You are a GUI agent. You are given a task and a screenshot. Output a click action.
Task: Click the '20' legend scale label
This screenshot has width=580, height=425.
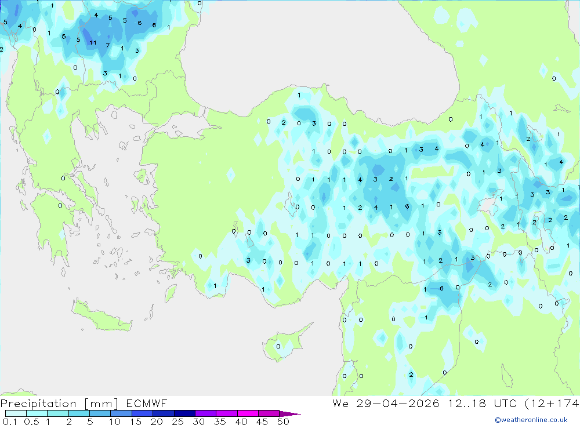click(157, 422)
